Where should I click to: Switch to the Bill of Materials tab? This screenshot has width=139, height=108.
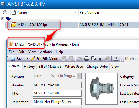(x=50, y=67)
